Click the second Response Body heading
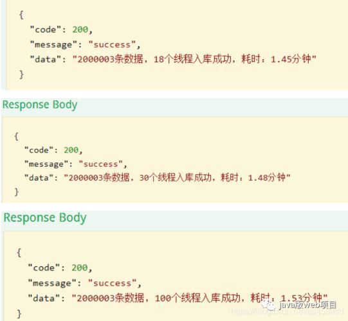Viewport: 348px width, 321px height. (40, 105)
